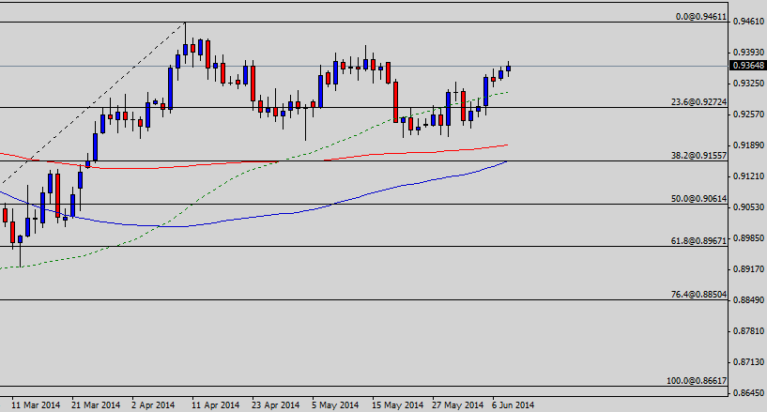Click the right end of the red moving average line
Screen dimensions: 767x412
coord(508,145)
